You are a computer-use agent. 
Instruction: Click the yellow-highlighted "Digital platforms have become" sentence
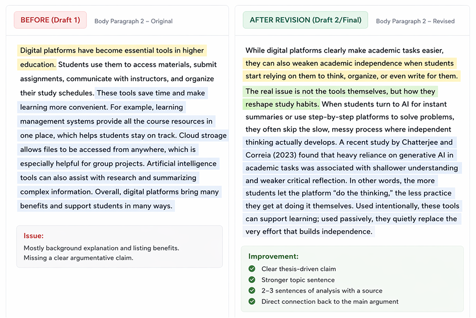coord(111,50)
